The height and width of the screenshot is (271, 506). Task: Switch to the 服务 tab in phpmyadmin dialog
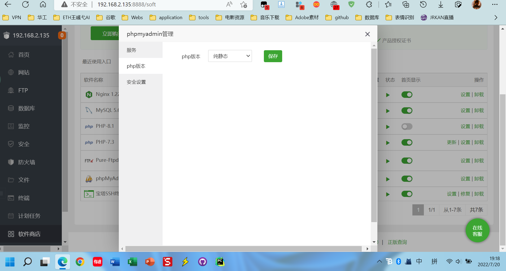pyautogui.click(x=131, y=50)
